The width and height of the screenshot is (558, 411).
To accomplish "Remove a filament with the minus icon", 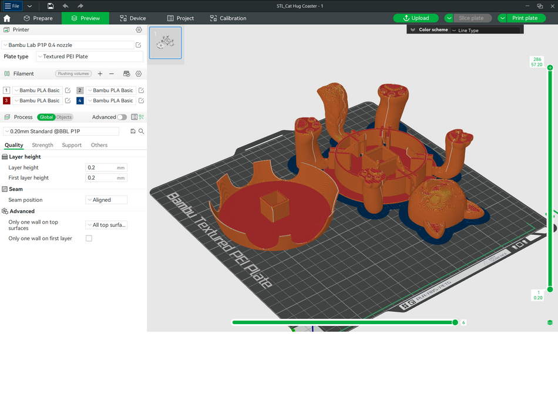I will tap(112, 74).
